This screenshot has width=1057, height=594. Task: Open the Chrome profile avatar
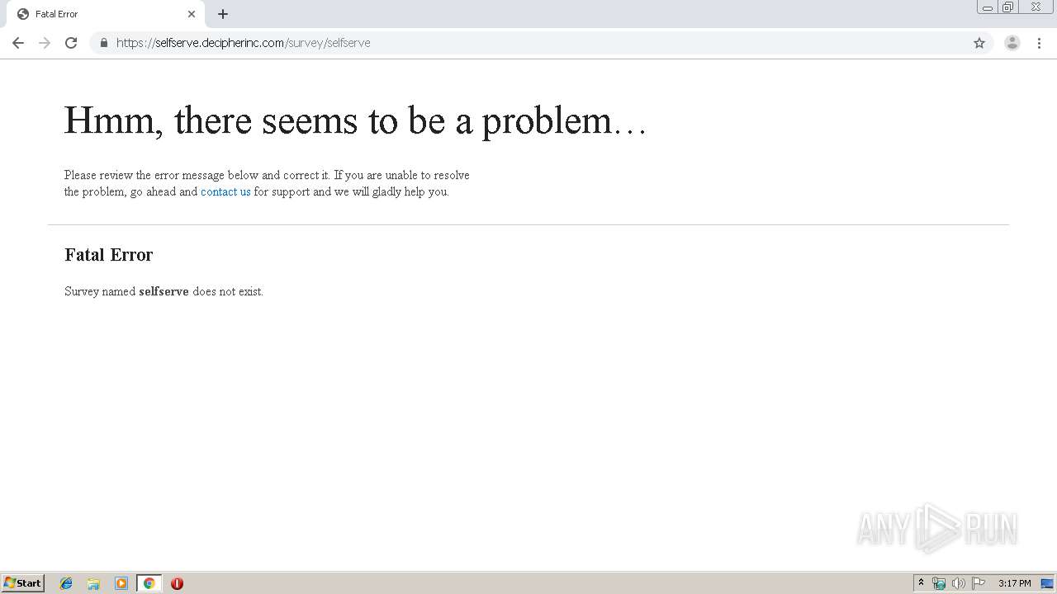point(1012,43)
